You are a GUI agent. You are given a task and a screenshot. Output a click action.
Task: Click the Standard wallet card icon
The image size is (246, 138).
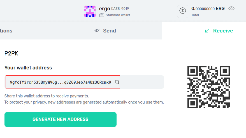102,15
